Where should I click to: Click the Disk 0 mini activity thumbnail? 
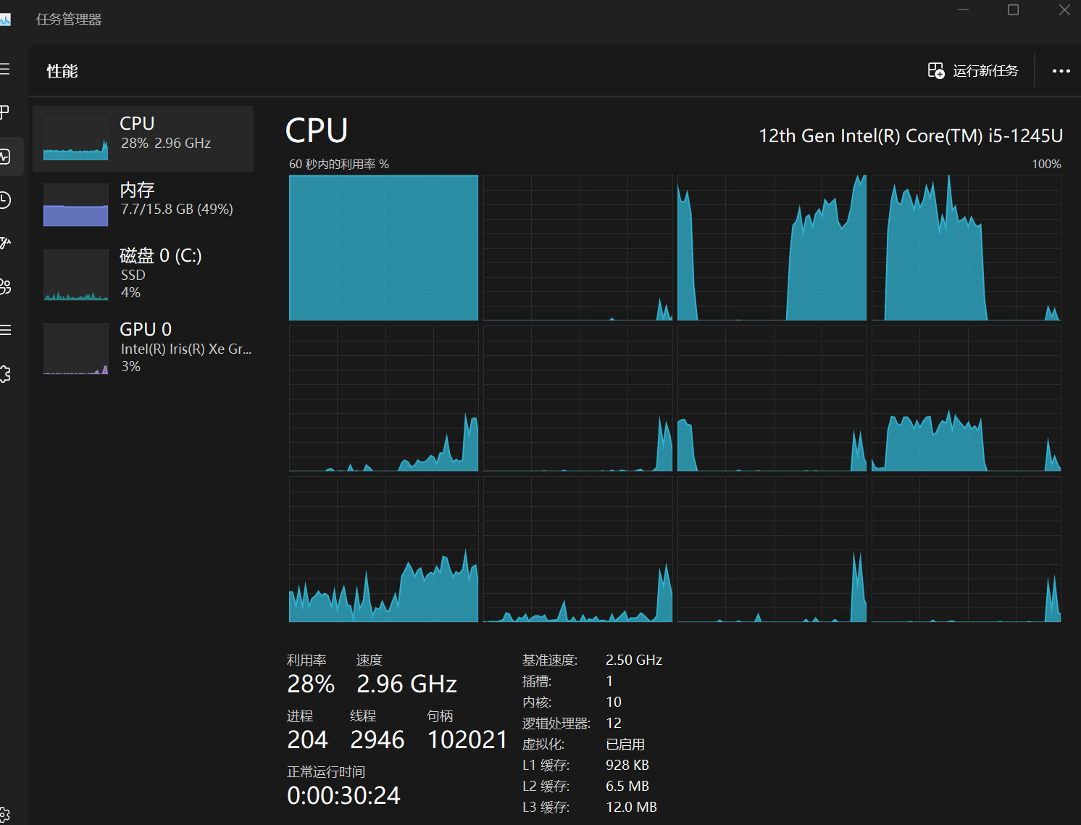[75, 275]
